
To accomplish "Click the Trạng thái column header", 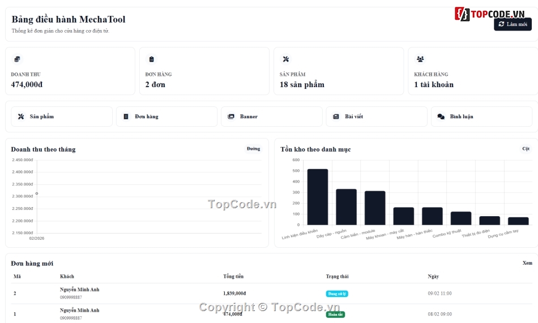I will pos(337,277).
